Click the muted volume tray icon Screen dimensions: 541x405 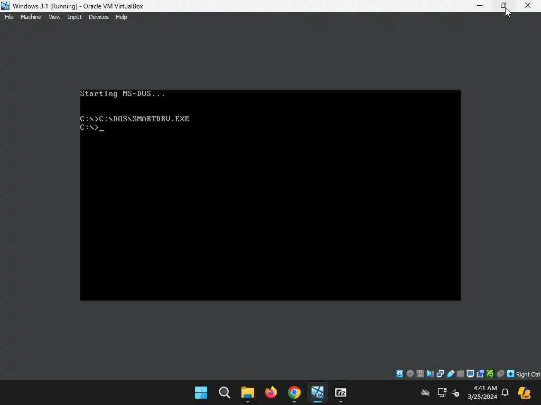[x=455, y=392]
